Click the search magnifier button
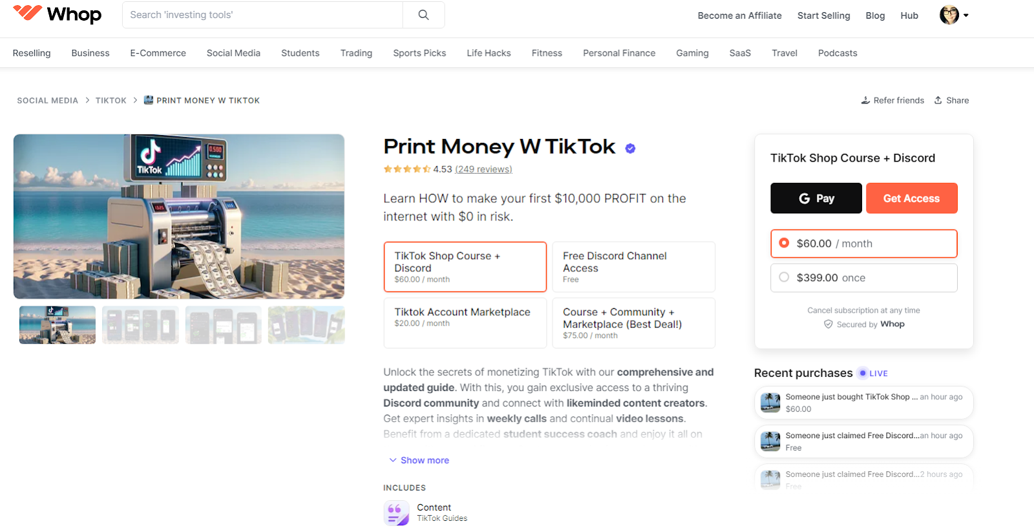1034x528 pixels. pyautogui.click(x=423, y=15)
